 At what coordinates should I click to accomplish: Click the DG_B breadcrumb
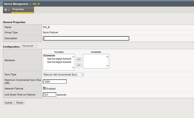tap(36, 4)
